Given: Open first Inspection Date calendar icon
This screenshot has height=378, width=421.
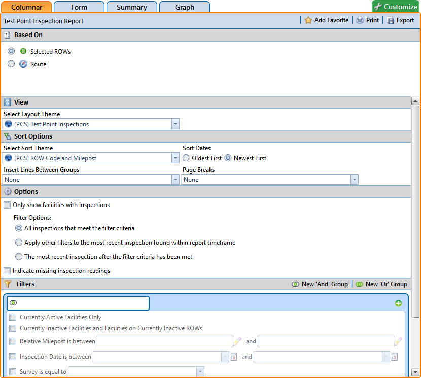Looking at the screenshot, I should coord(233,357).
